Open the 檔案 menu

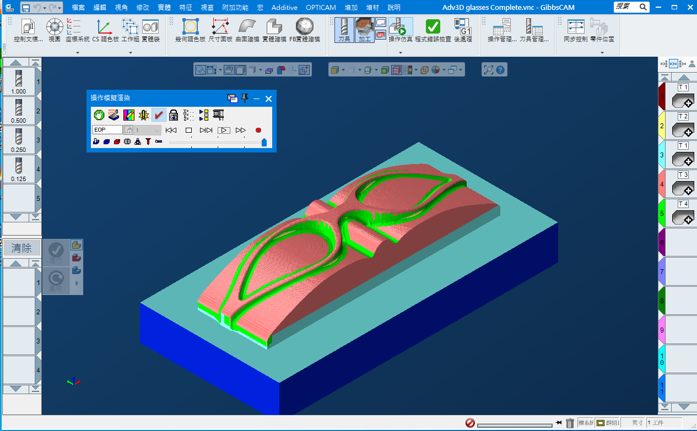[x=82, y=8]
